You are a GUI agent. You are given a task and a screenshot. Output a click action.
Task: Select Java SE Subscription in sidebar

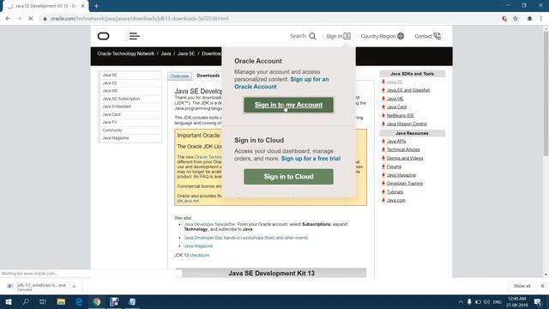coord(121,99)
